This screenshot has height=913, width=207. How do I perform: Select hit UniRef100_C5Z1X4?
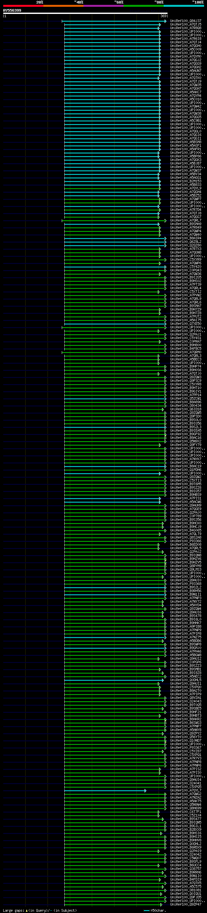[x=186, y=816]
